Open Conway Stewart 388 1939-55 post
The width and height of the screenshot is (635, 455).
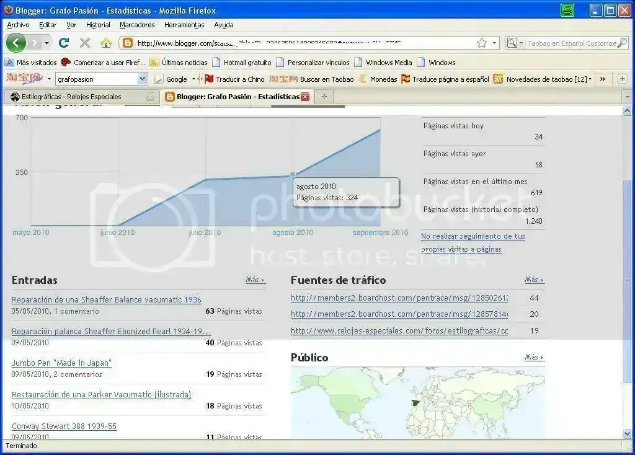[64, 426]
